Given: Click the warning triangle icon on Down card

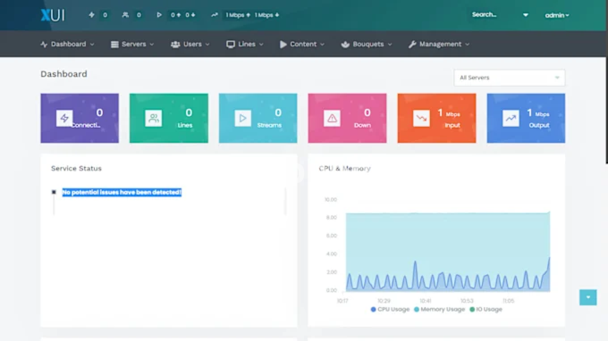Looking at the screenshot, I should point(332,118).
